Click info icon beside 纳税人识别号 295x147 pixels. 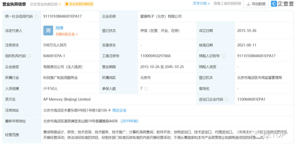coord(223,56)
